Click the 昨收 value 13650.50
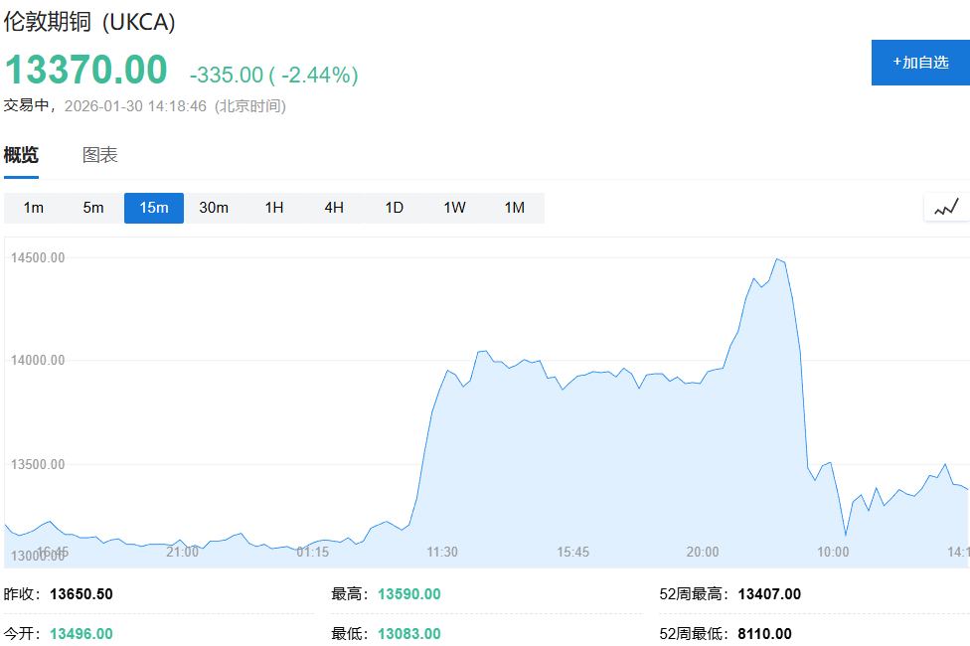The height and width of the screenshot is (646, 970). tap(81, 593)
